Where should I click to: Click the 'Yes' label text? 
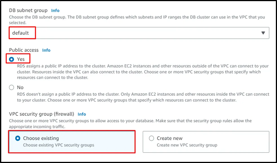pos(21,59)
